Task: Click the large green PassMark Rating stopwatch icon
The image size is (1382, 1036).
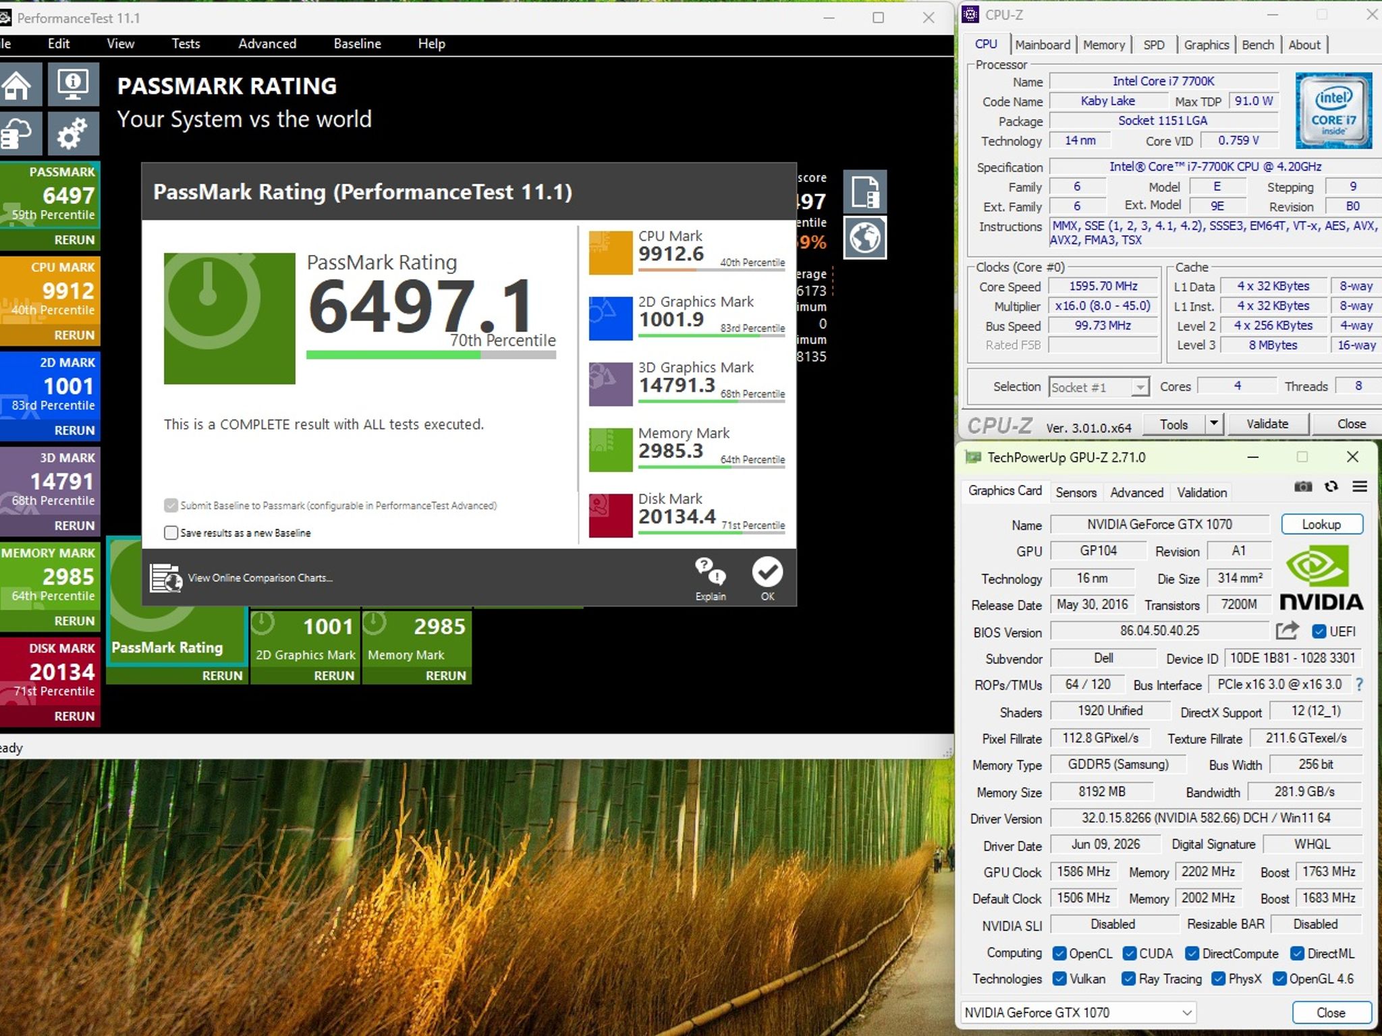Action: (229, 318)
